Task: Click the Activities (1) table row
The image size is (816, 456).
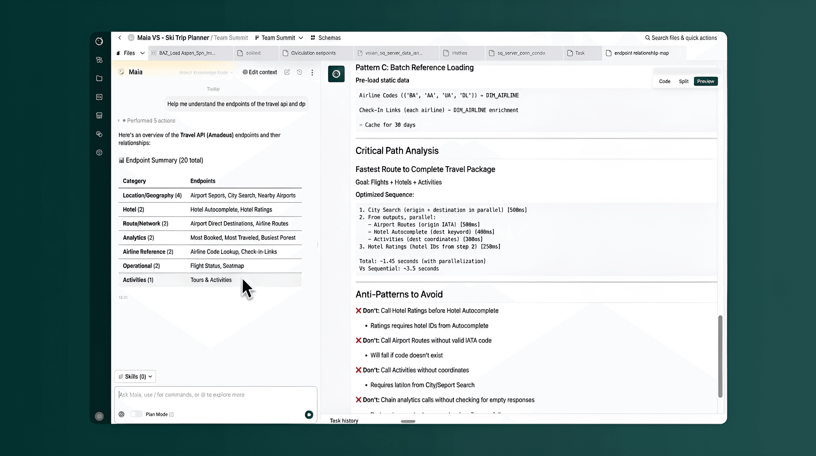Action: coord(210,280)
